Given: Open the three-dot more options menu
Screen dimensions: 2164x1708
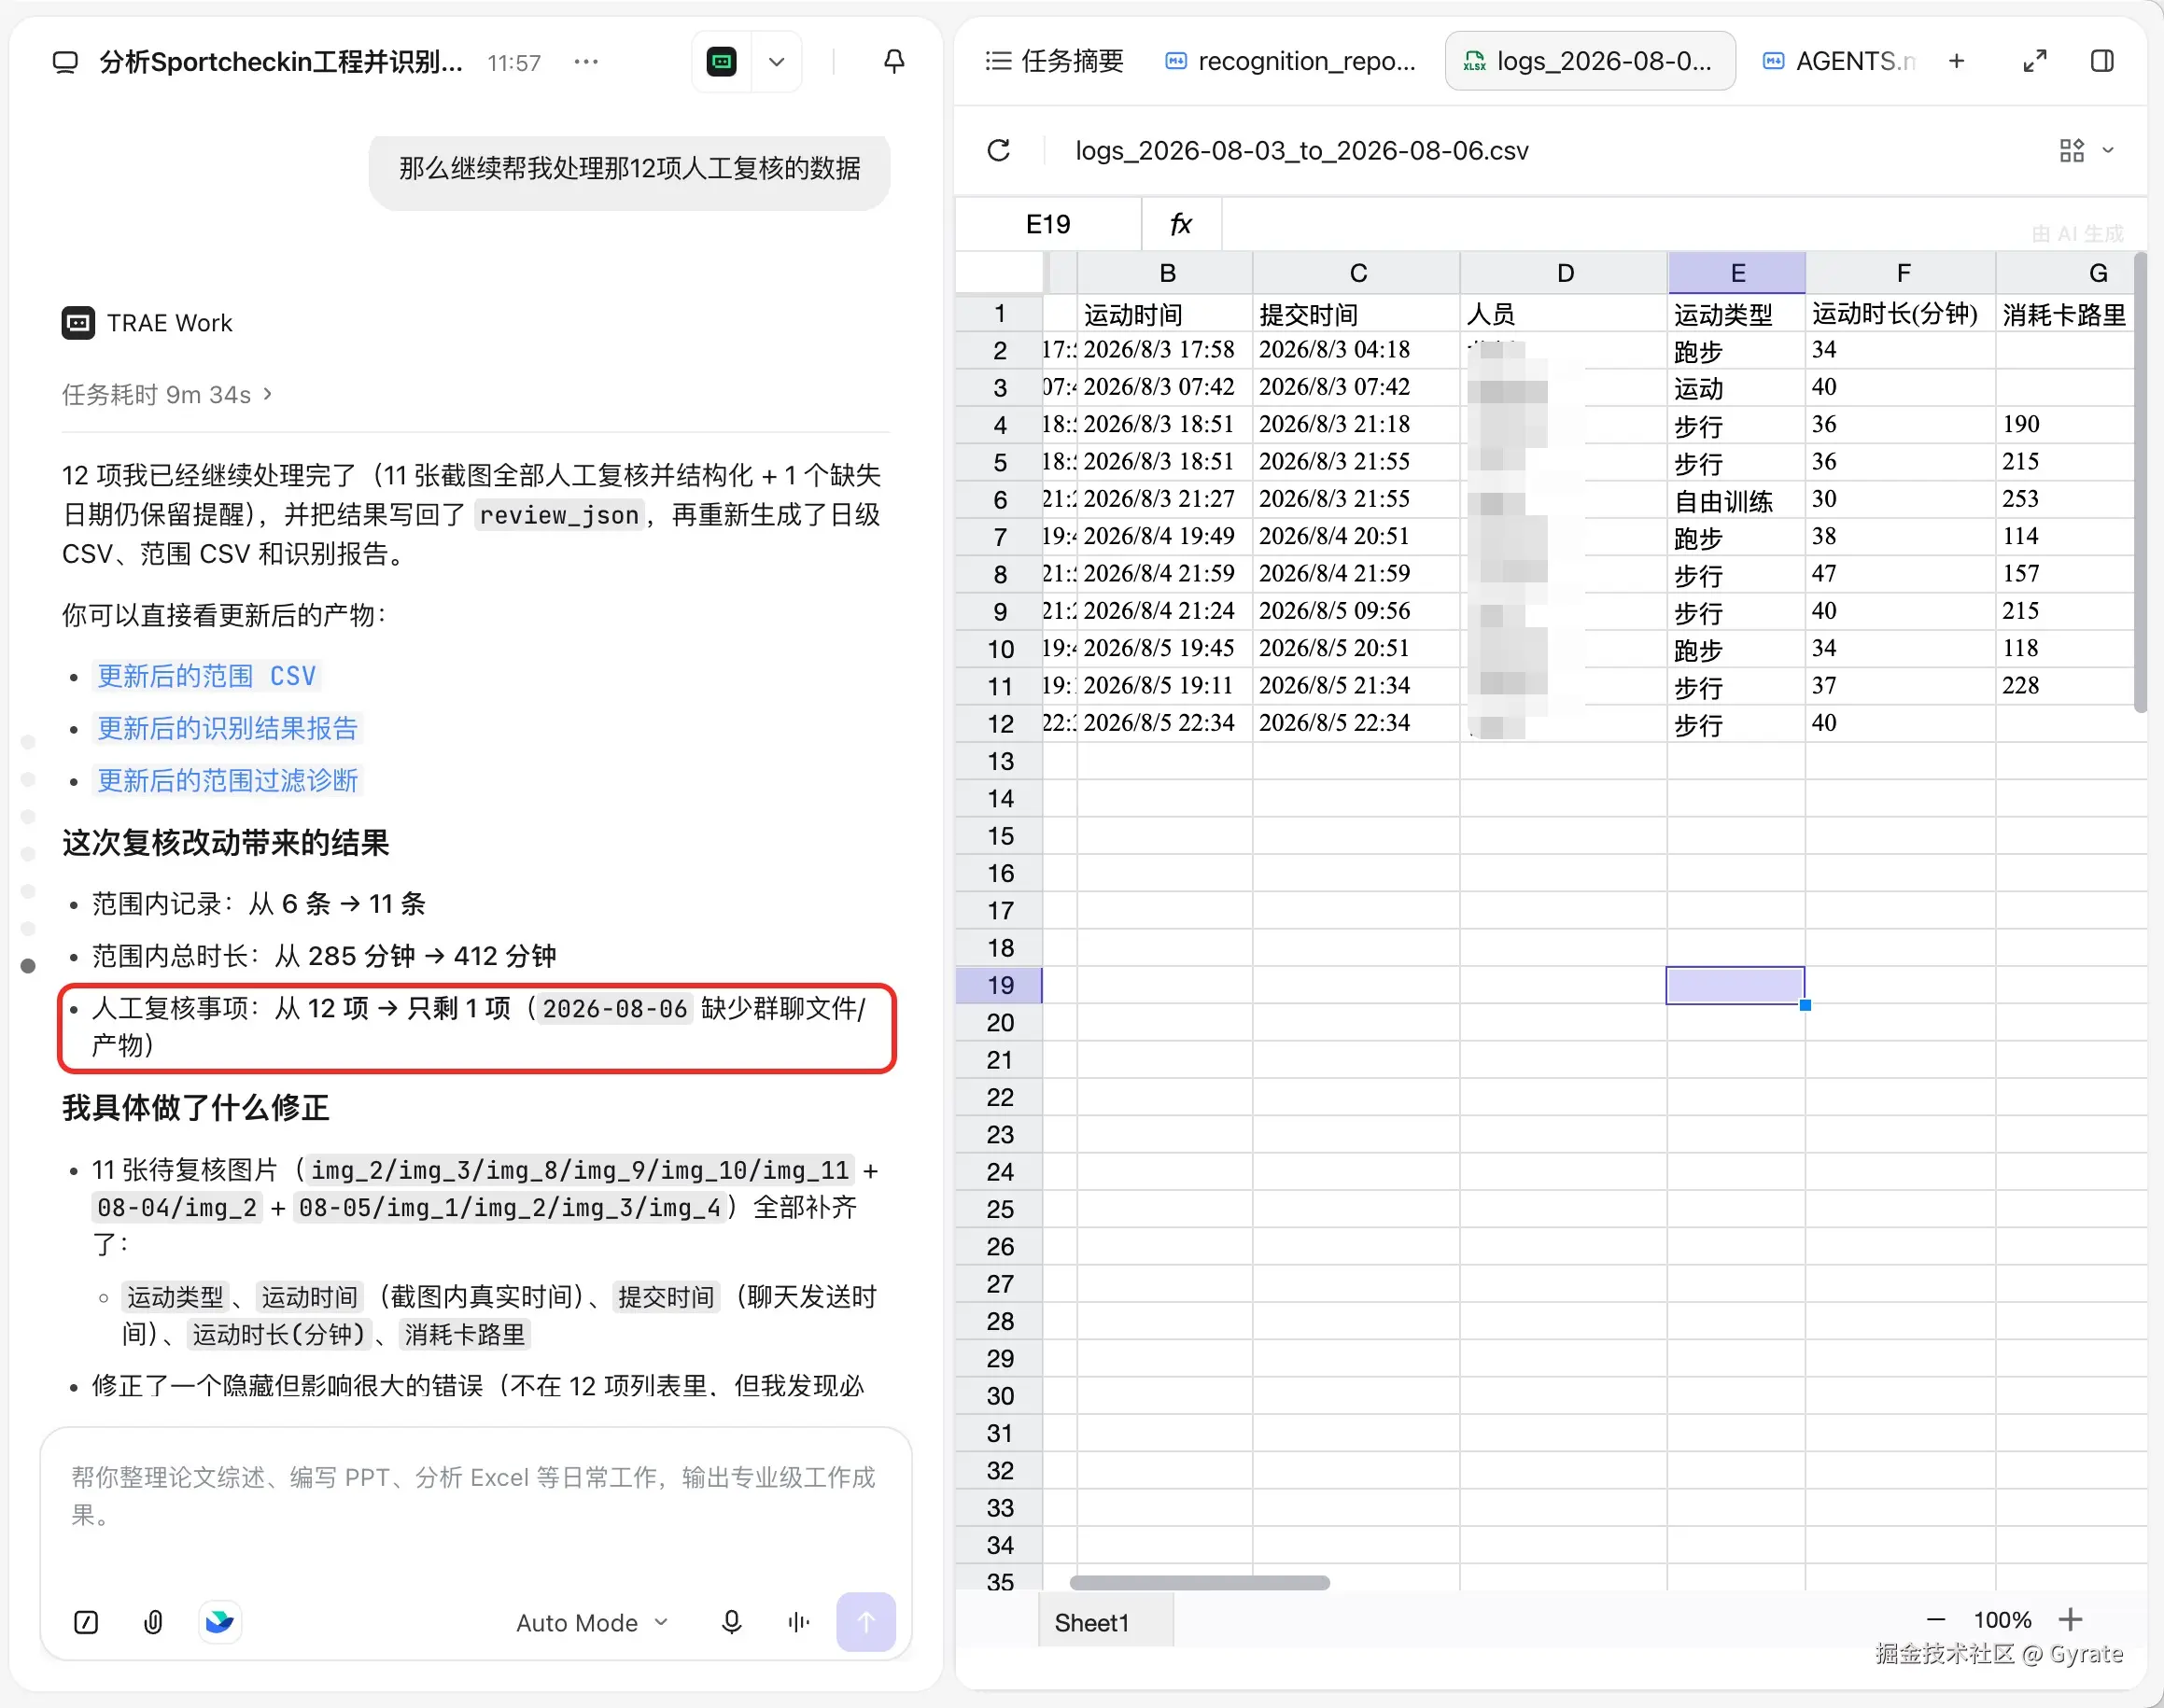Looking at the screenshot, I should [586, 62].
